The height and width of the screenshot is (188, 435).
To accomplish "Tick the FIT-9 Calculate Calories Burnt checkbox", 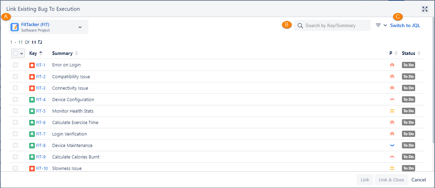I will (x=15, y=157).
